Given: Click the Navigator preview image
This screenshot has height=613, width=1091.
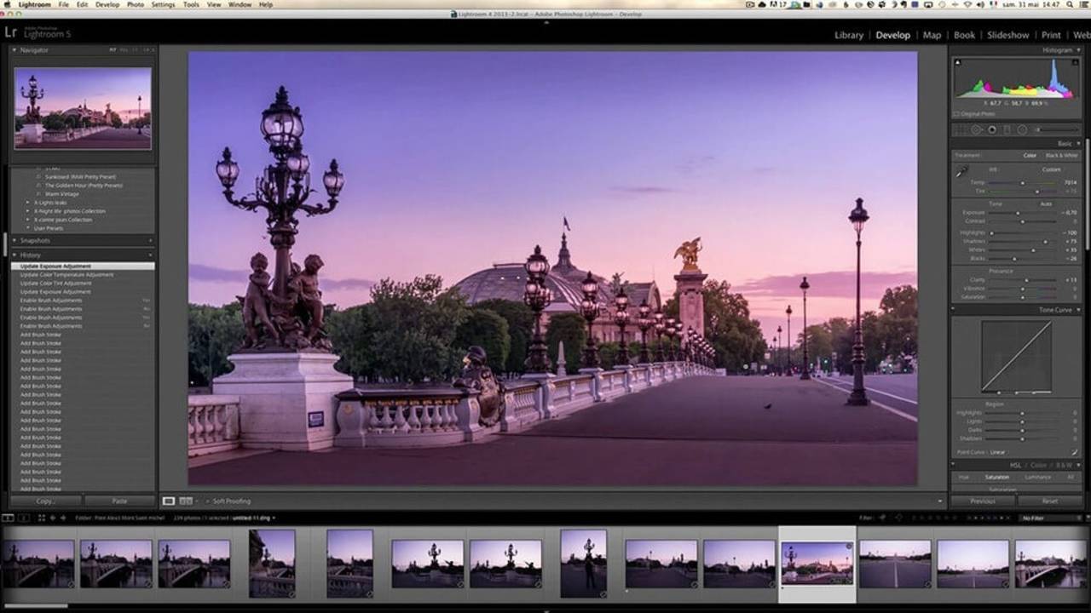Looking at the screenshot, I should click(83, 108).
